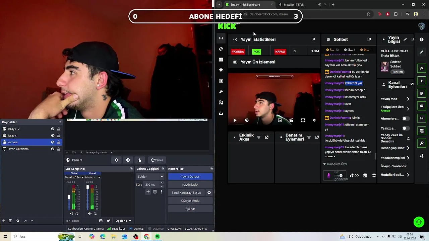
Task: Open the stream preview settings gear
Action: point(314,120)
